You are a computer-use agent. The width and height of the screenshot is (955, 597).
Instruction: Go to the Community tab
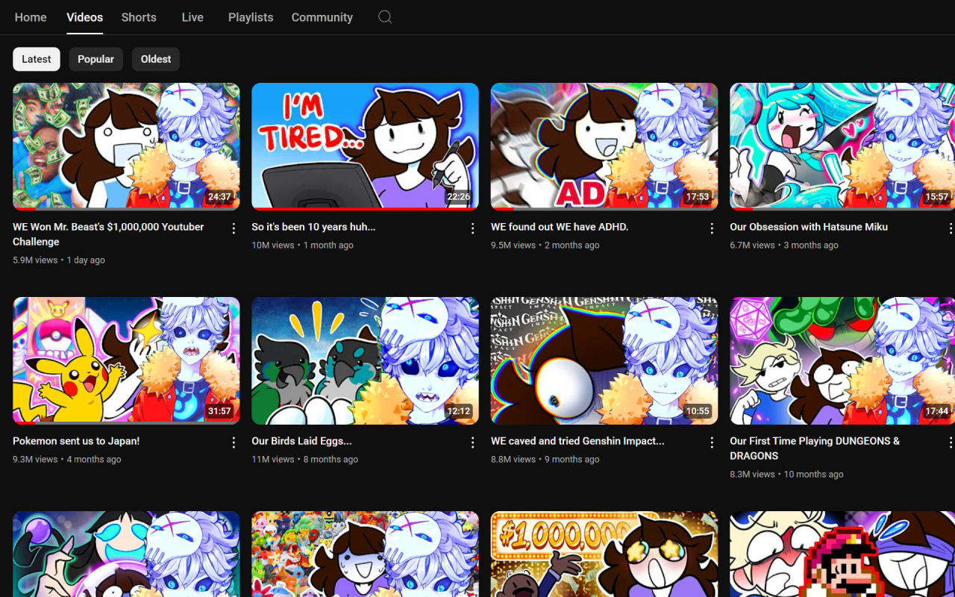[x=322, y=17]
